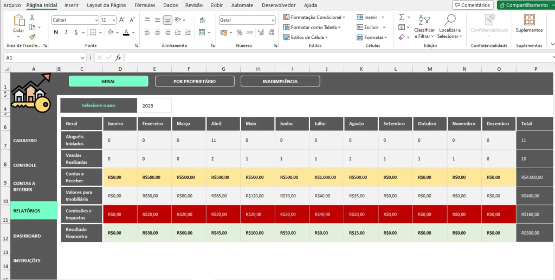Viewport: 555px width, 280px height.
Task: Open the Calibri font name dropdown
Action: click(96, 20)
